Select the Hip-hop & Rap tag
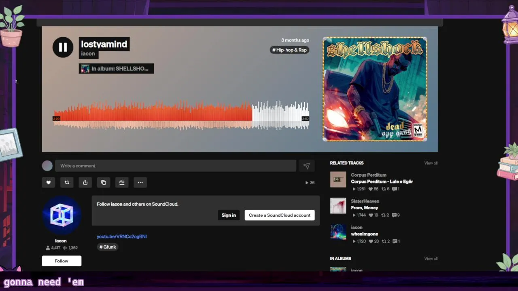Screen dimensions: 518x291 click(289, 50)
